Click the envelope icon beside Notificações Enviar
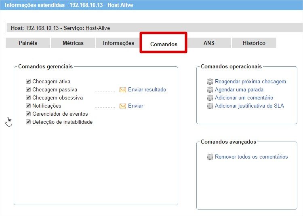The image size is (303, 216). [x=123, y=106]
